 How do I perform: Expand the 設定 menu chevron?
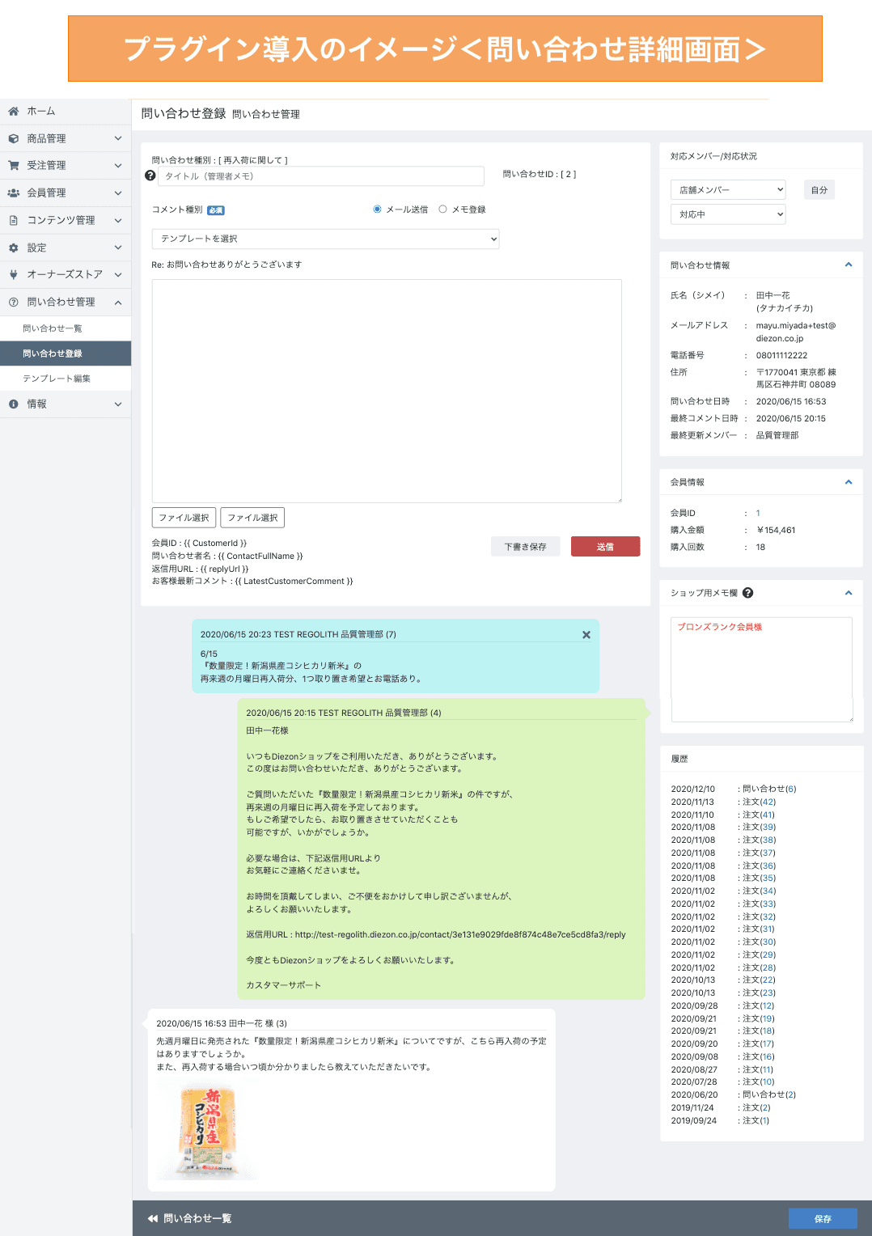(x=118, y=248)
